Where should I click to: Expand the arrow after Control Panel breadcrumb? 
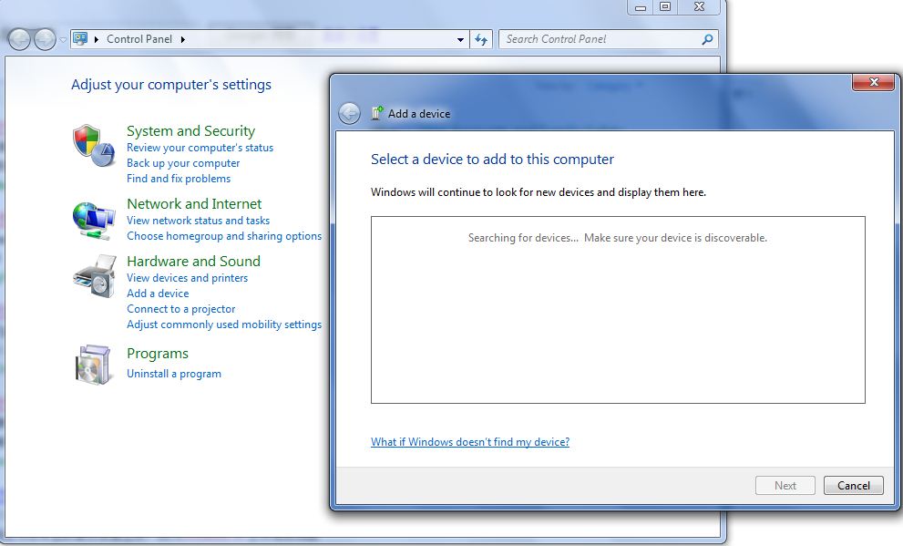click(182, 39)
